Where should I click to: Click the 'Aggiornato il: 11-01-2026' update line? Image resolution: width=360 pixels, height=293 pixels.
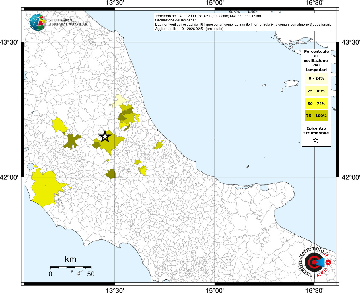[x=189, y=29]
